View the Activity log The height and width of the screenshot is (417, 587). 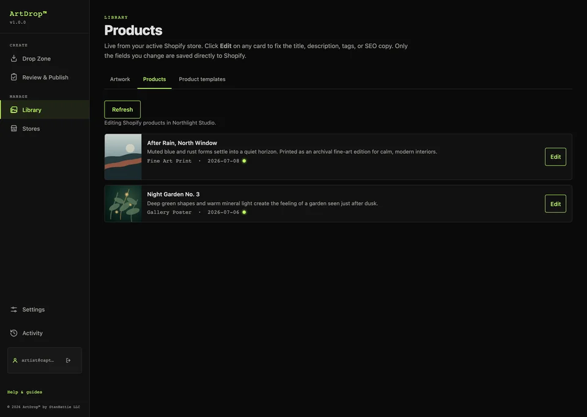[45, 333]
